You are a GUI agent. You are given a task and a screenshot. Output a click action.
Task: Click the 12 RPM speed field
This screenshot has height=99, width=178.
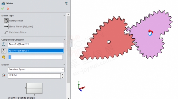(34, 76)
